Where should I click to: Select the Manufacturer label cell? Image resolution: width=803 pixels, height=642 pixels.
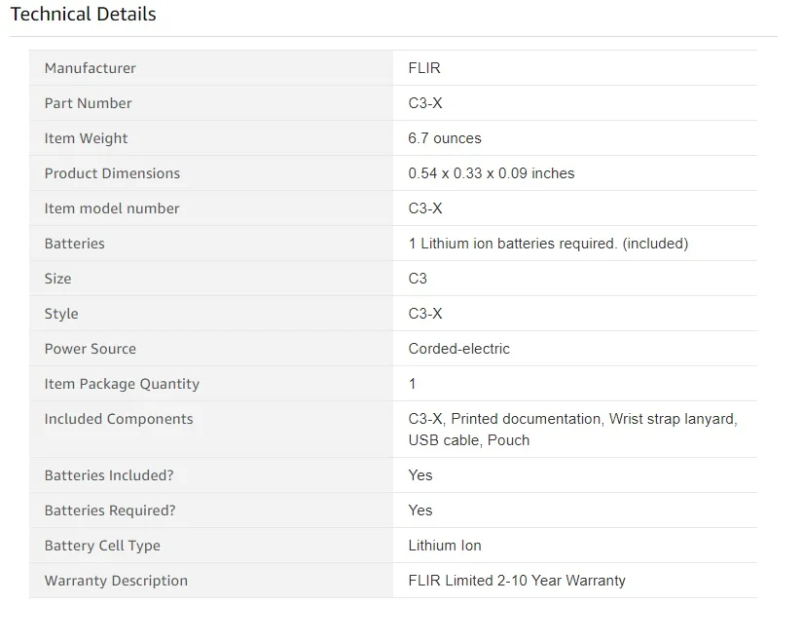tap(211, 67)
